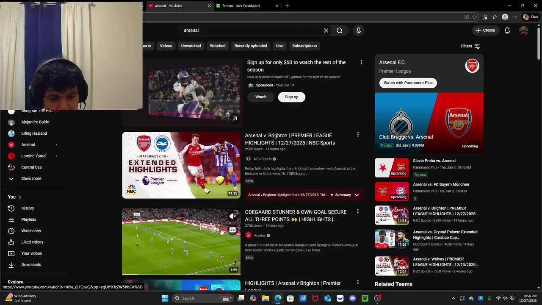Click Watch with Paramount Plus
Screen dimensions: 542x305
coord(408,83)
